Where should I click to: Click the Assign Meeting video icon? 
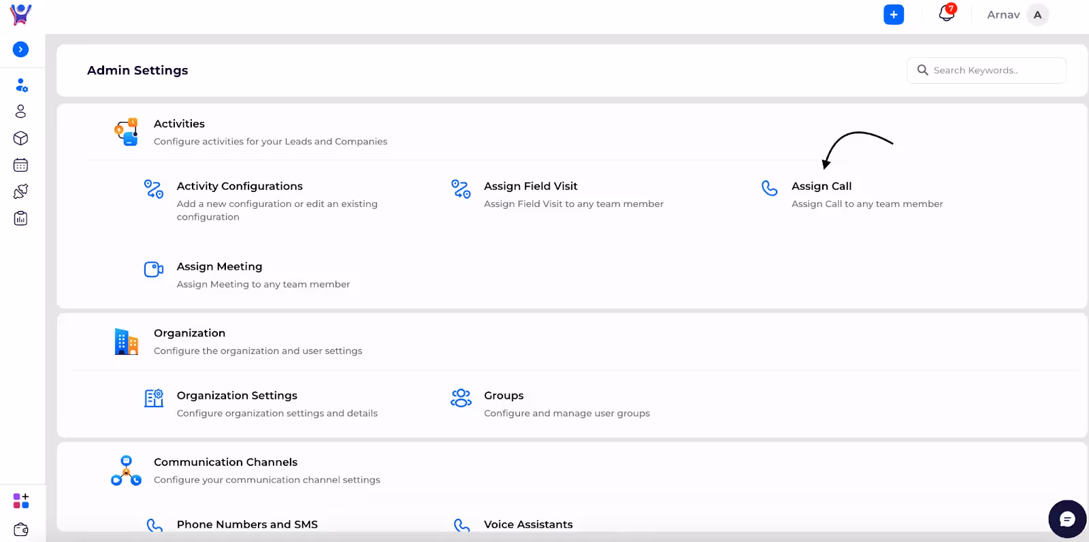154,269
